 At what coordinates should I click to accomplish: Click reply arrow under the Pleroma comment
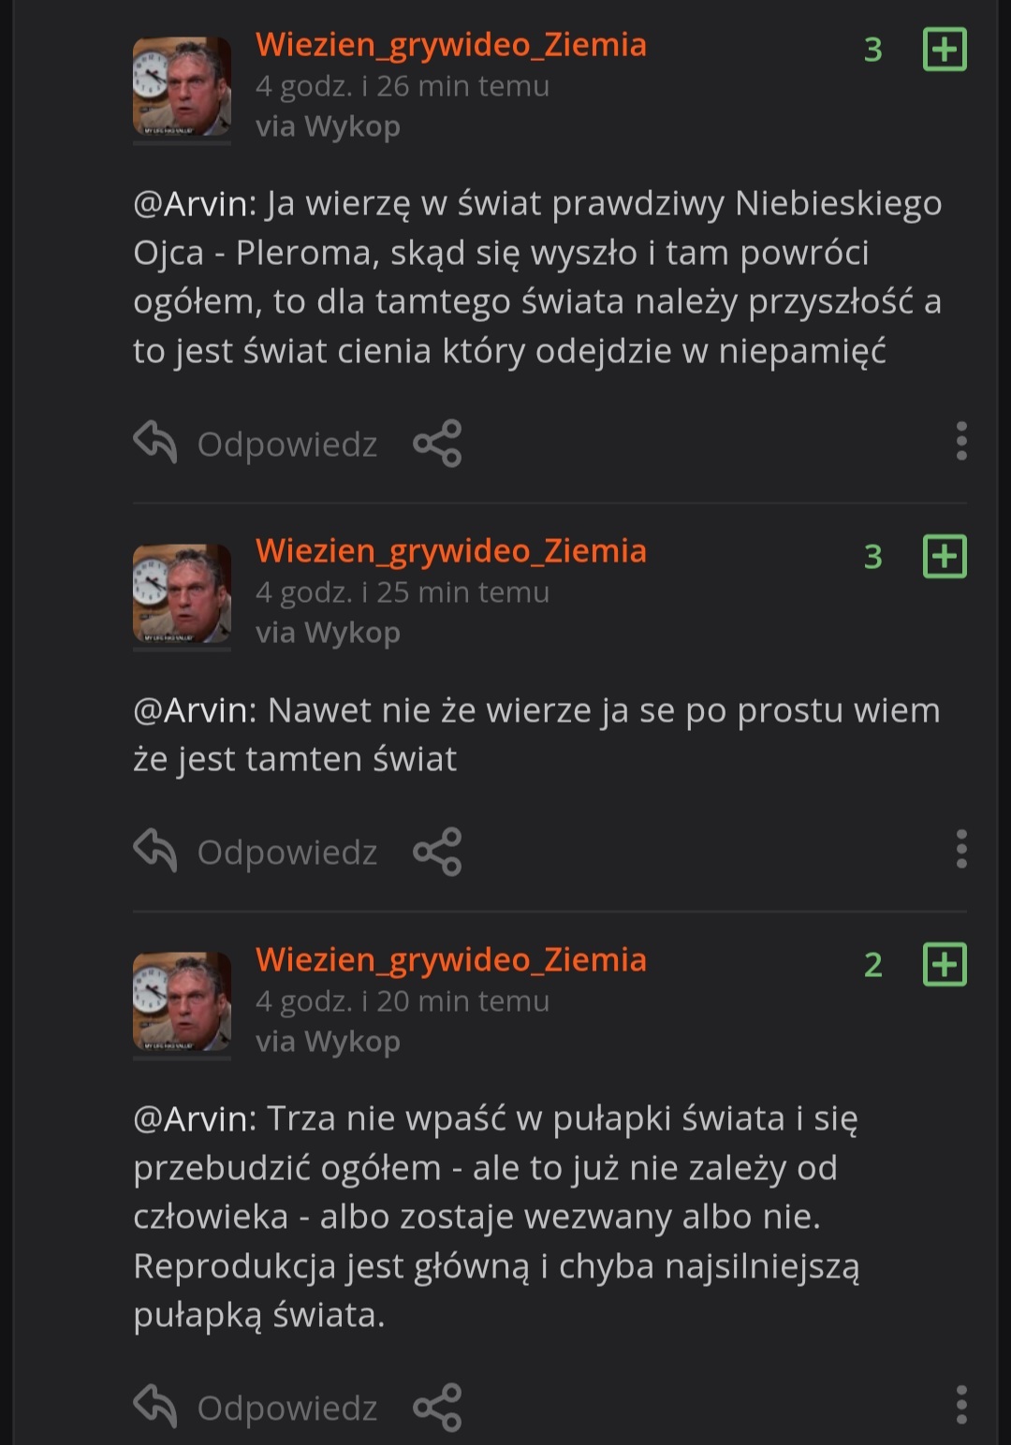(155, 442)
